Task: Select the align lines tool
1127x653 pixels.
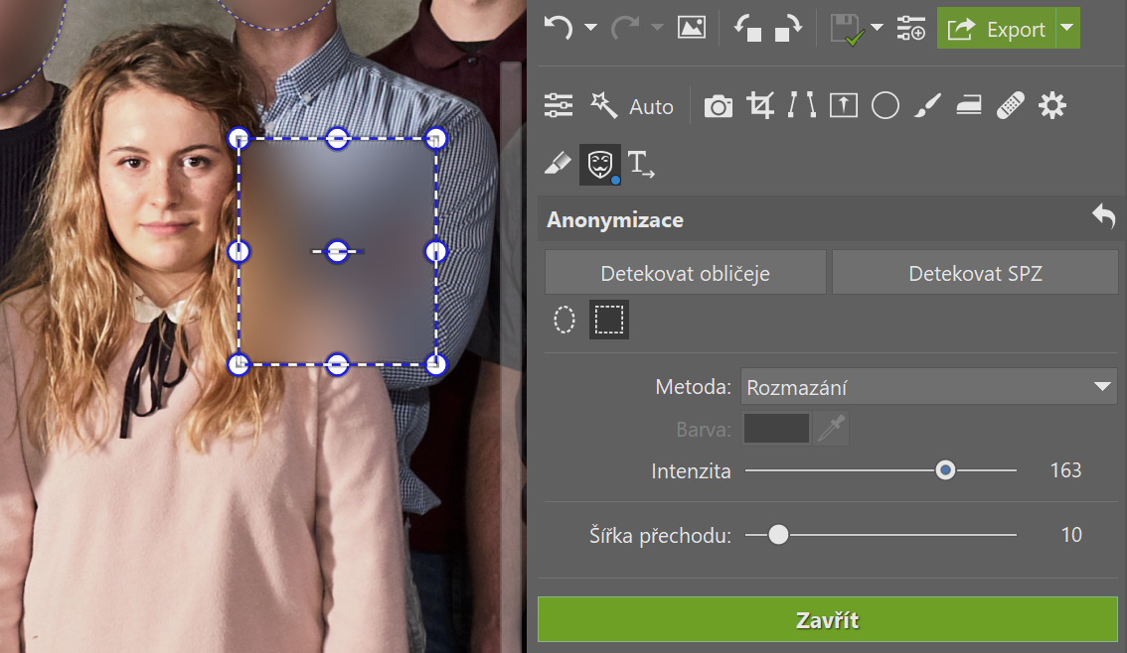Action: [801, 105]
